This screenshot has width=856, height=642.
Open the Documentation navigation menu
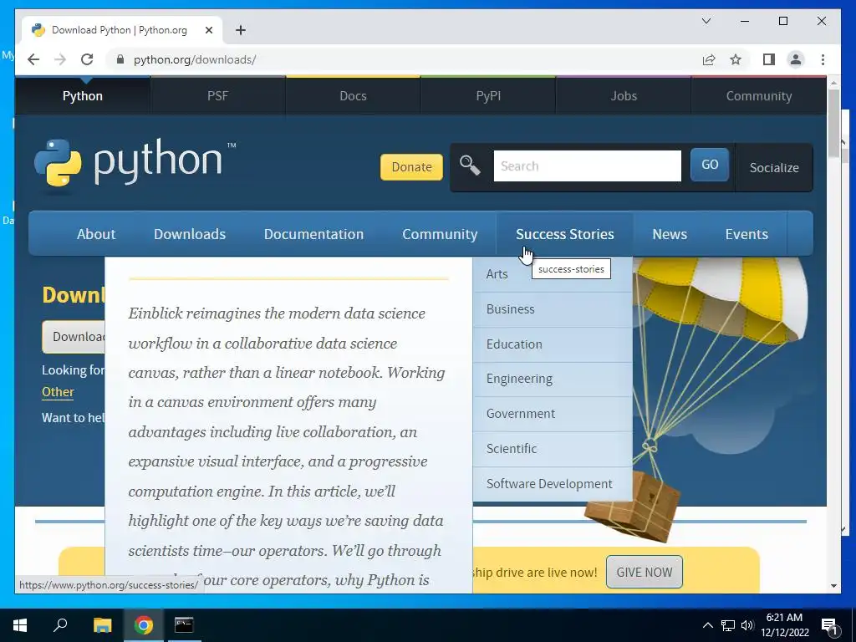314,234
